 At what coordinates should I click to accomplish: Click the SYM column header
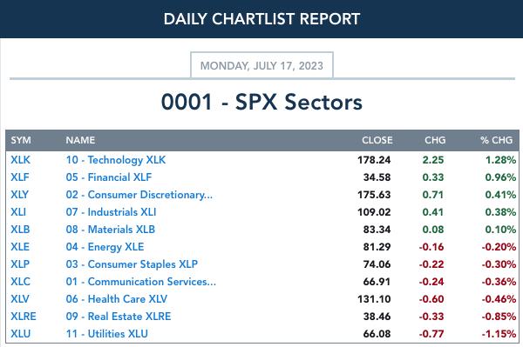click(21, 140)
